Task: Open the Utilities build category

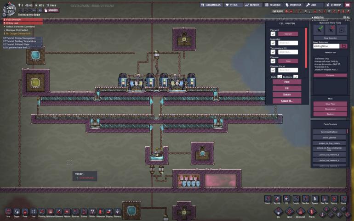Action: [92, 212]
